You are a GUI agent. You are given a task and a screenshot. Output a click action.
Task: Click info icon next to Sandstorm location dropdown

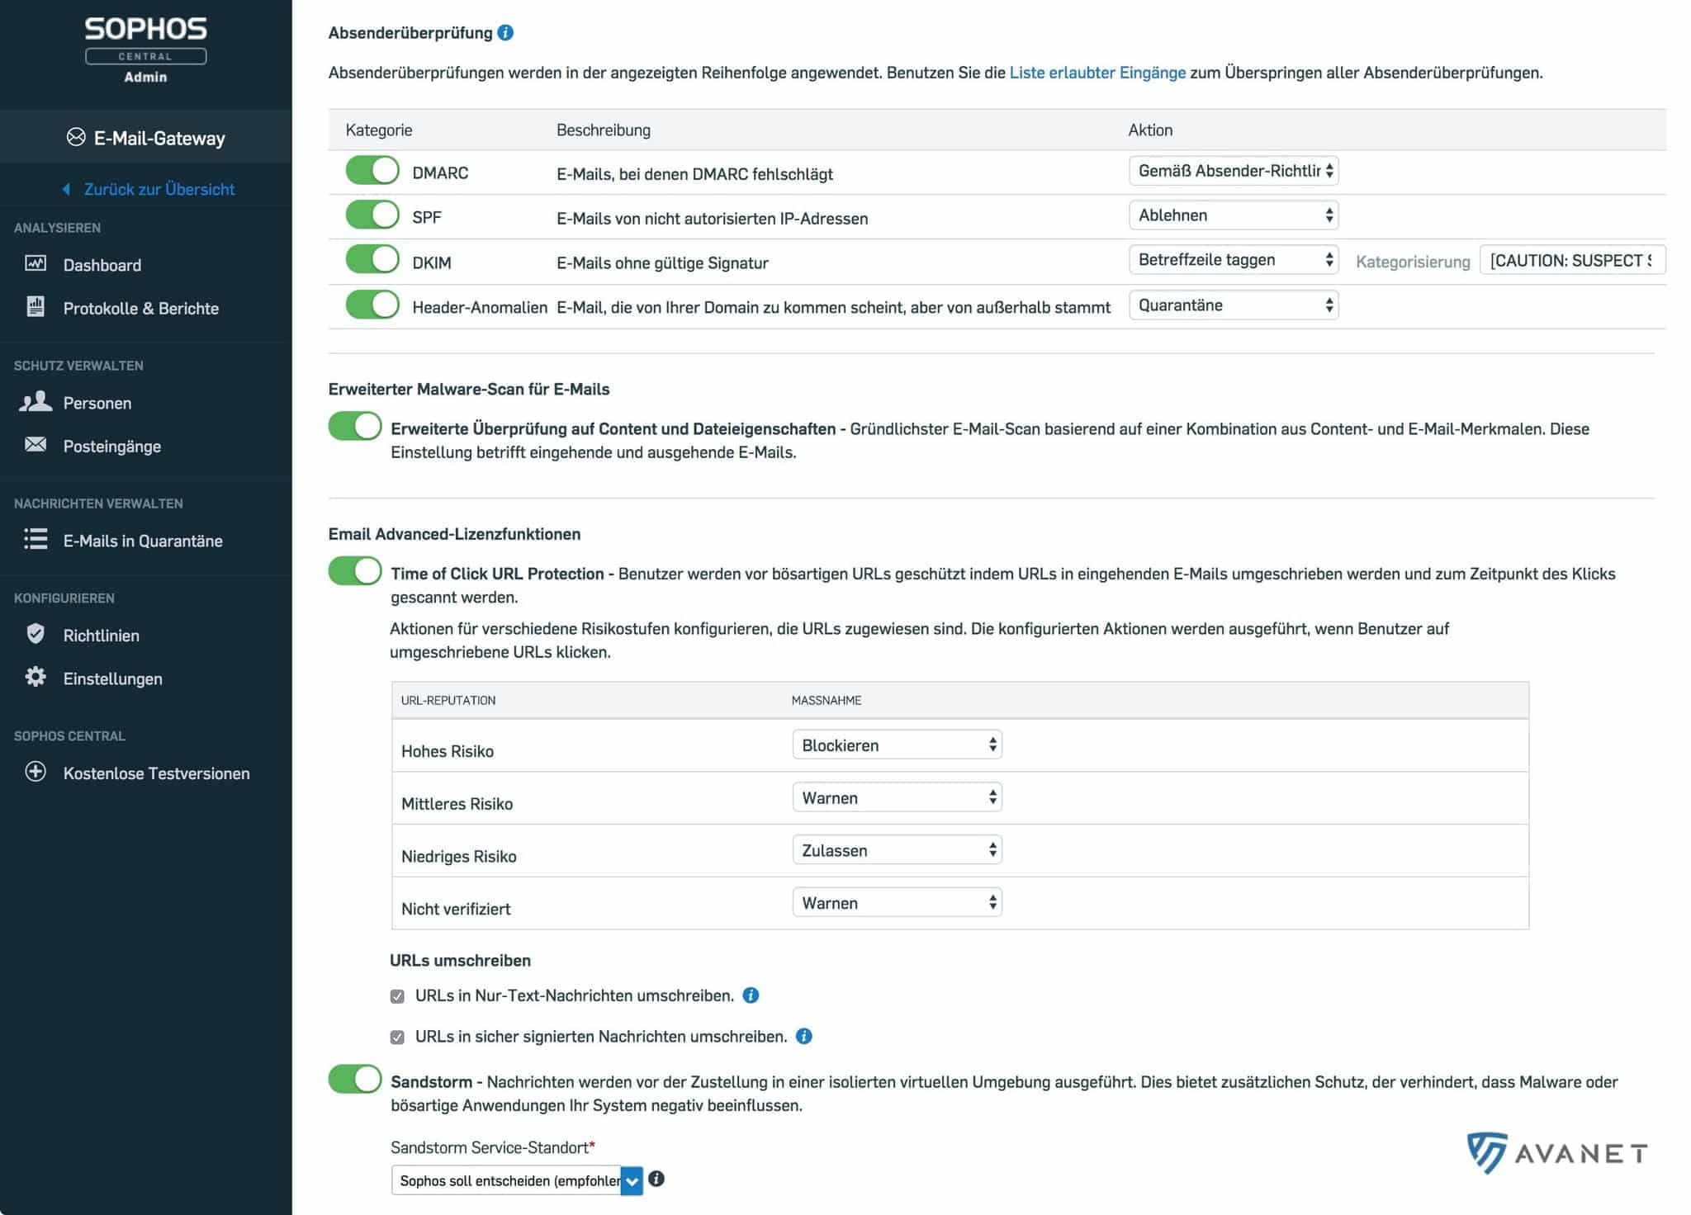(x=656, y=1179)
